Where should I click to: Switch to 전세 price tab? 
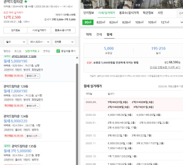pyautogui.click(x=99, y=34)
